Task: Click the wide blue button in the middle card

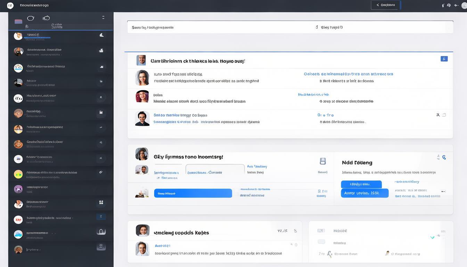Action: [x=193, y=193]
